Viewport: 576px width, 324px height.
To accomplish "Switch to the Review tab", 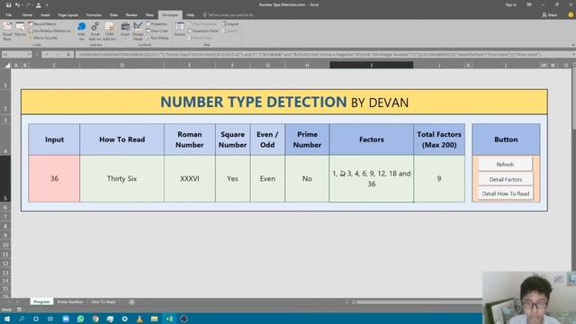I will (131, 15).
